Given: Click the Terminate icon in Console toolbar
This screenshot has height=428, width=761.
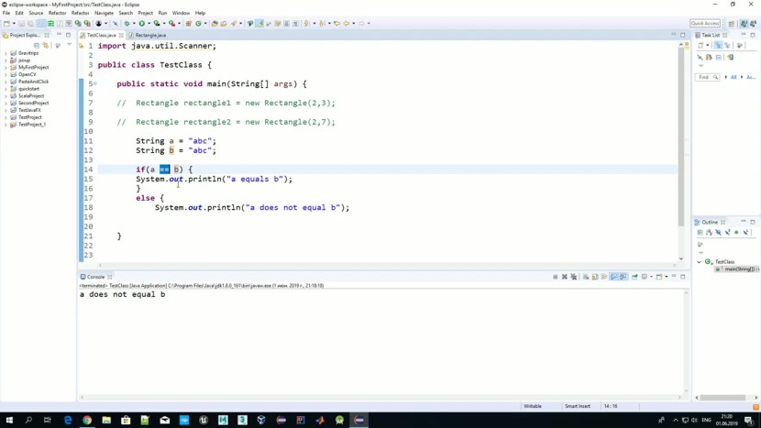Looking at the screenshot, I should click(x=556, y=277).
